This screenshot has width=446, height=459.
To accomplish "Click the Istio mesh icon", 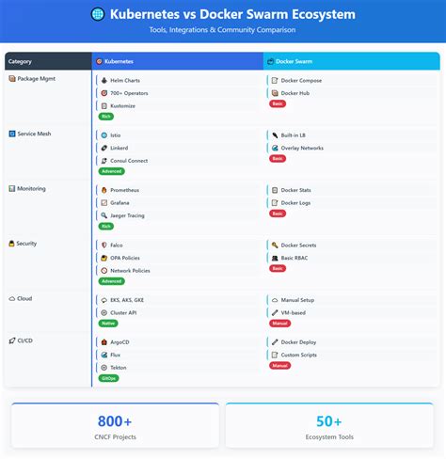I will point(104,135).
